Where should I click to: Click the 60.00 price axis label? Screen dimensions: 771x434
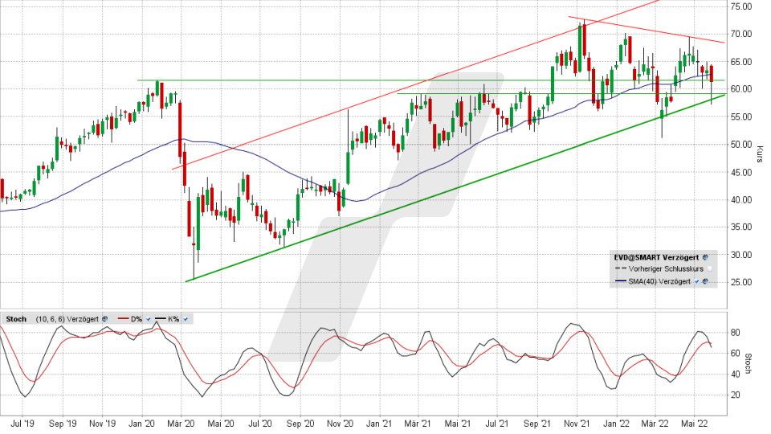pyautogui.click(x=741, y=89)
